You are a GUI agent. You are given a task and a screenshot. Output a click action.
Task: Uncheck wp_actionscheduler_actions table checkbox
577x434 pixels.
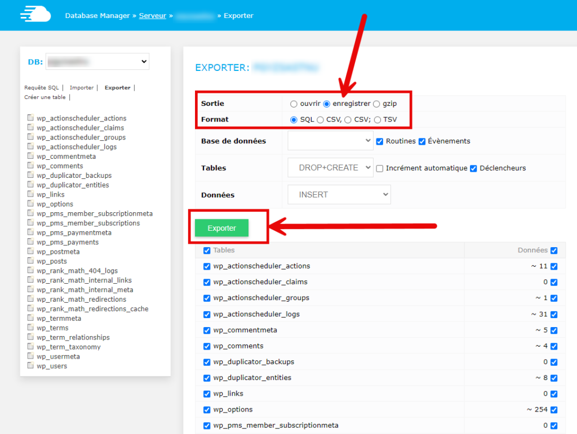pyautogui.click(x=207, y=266)
